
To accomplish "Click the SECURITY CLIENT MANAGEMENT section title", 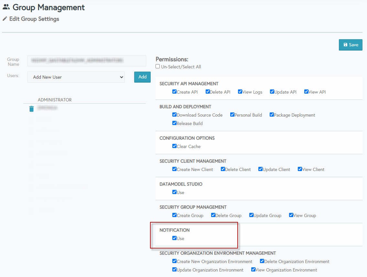I will coord(193,161).
